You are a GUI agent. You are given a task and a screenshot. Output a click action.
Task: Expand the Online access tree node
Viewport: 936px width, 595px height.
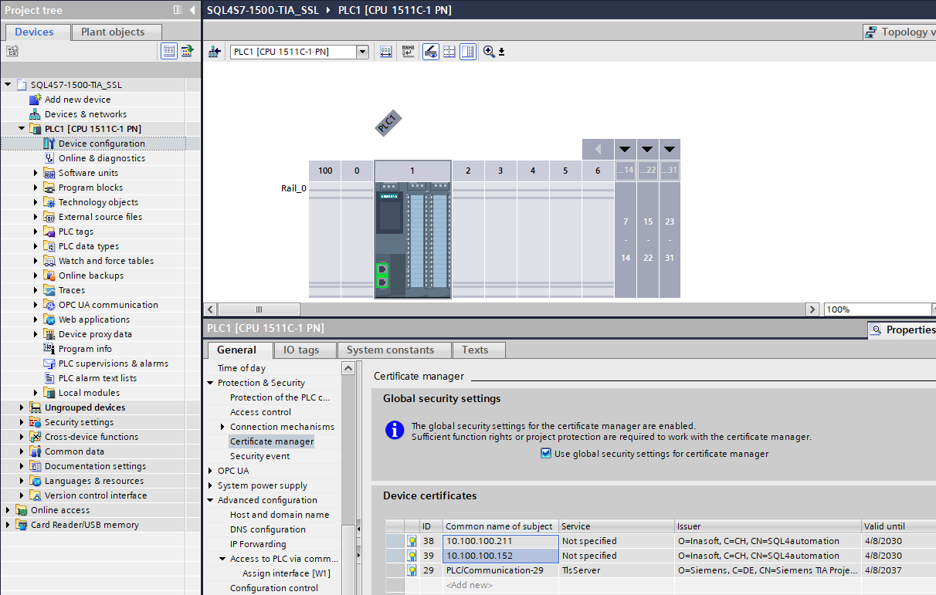pyautogui.click(x=8, y=510)
